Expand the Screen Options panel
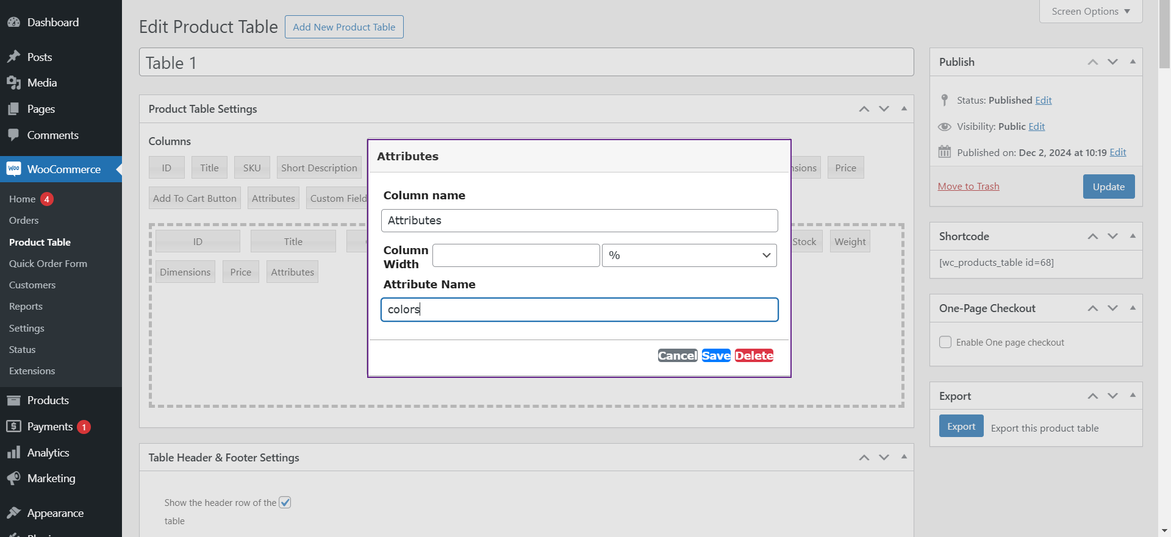 1090,12
